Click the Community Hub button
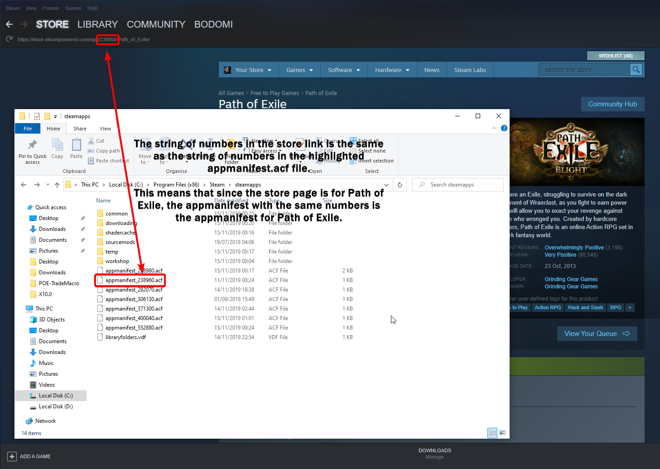 point(612,104)
